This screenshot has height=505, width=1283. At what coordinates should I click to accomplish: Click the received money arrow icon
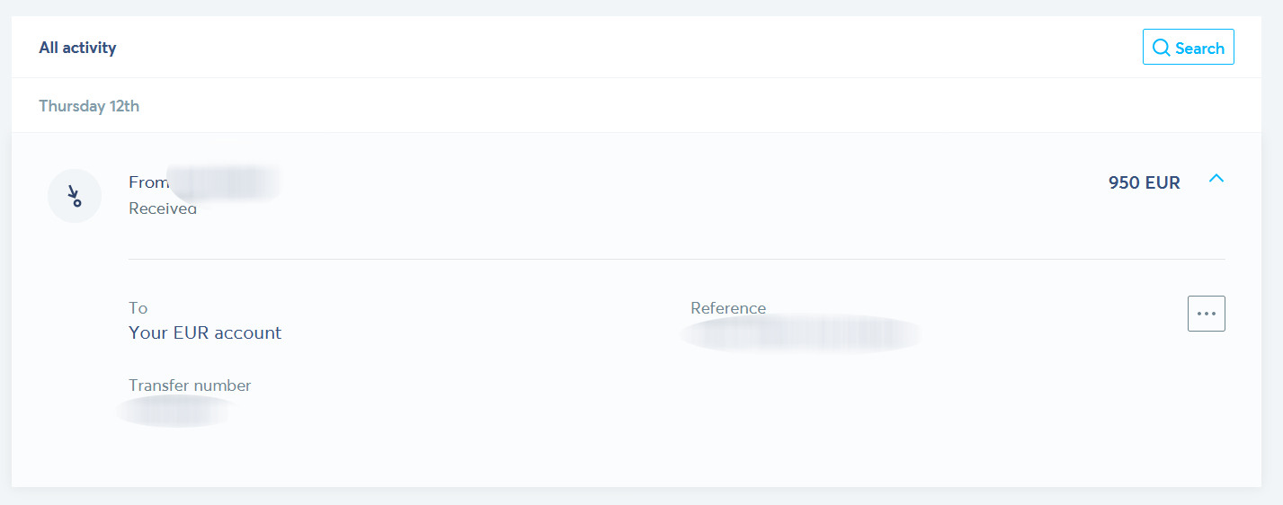tap(75, 196)
